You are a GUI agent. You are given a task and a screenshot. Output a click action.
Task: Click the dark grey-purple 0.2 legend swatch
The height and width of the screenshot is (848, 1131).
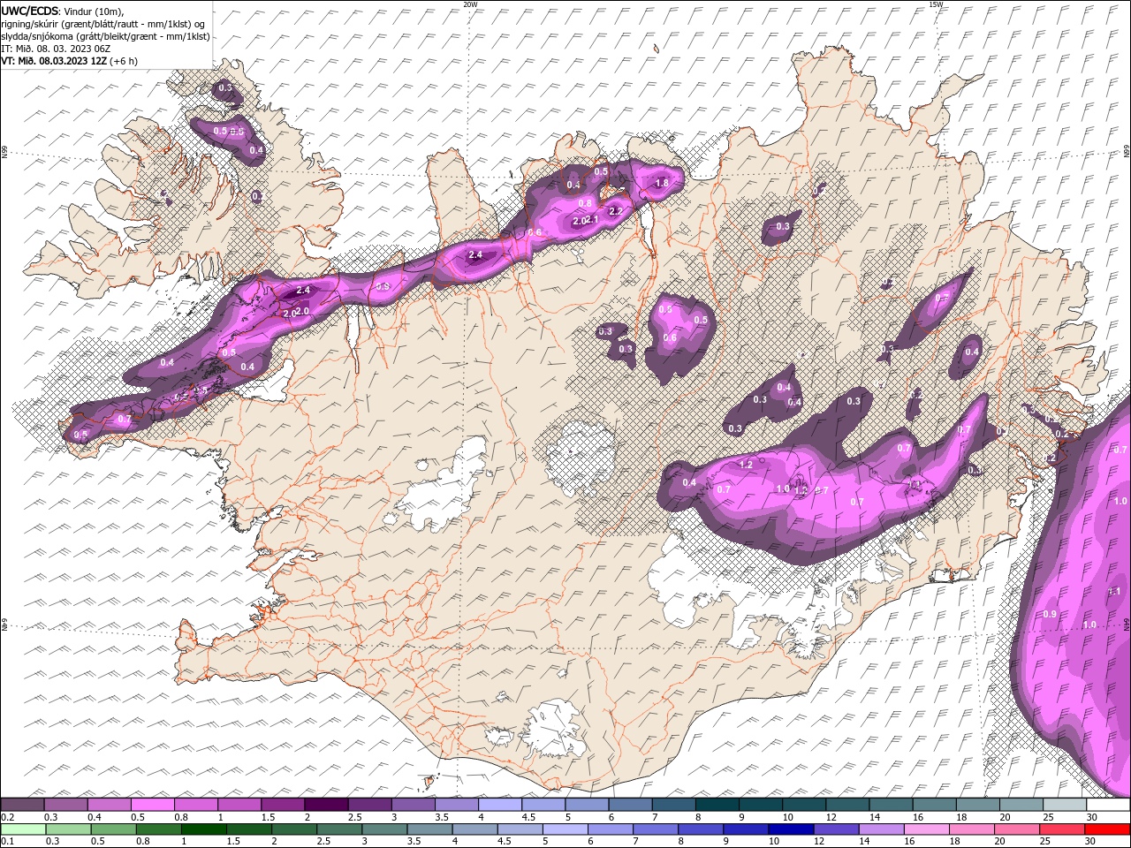(x=22, y=805)
